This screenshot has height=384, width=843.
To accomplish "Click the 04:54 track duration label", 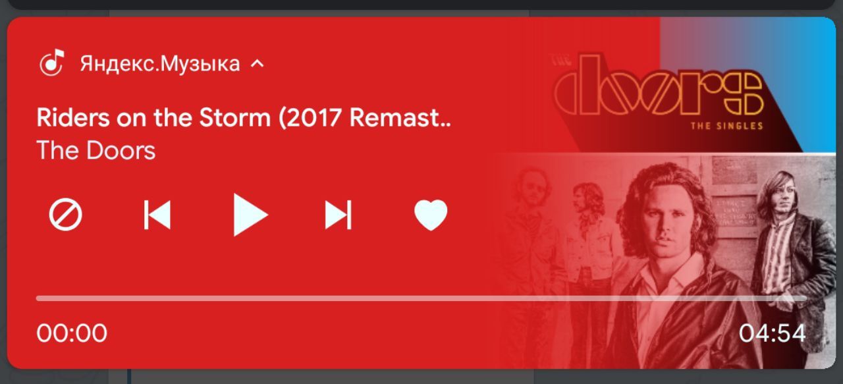I will pyautogui.click(x=772, y=333).
